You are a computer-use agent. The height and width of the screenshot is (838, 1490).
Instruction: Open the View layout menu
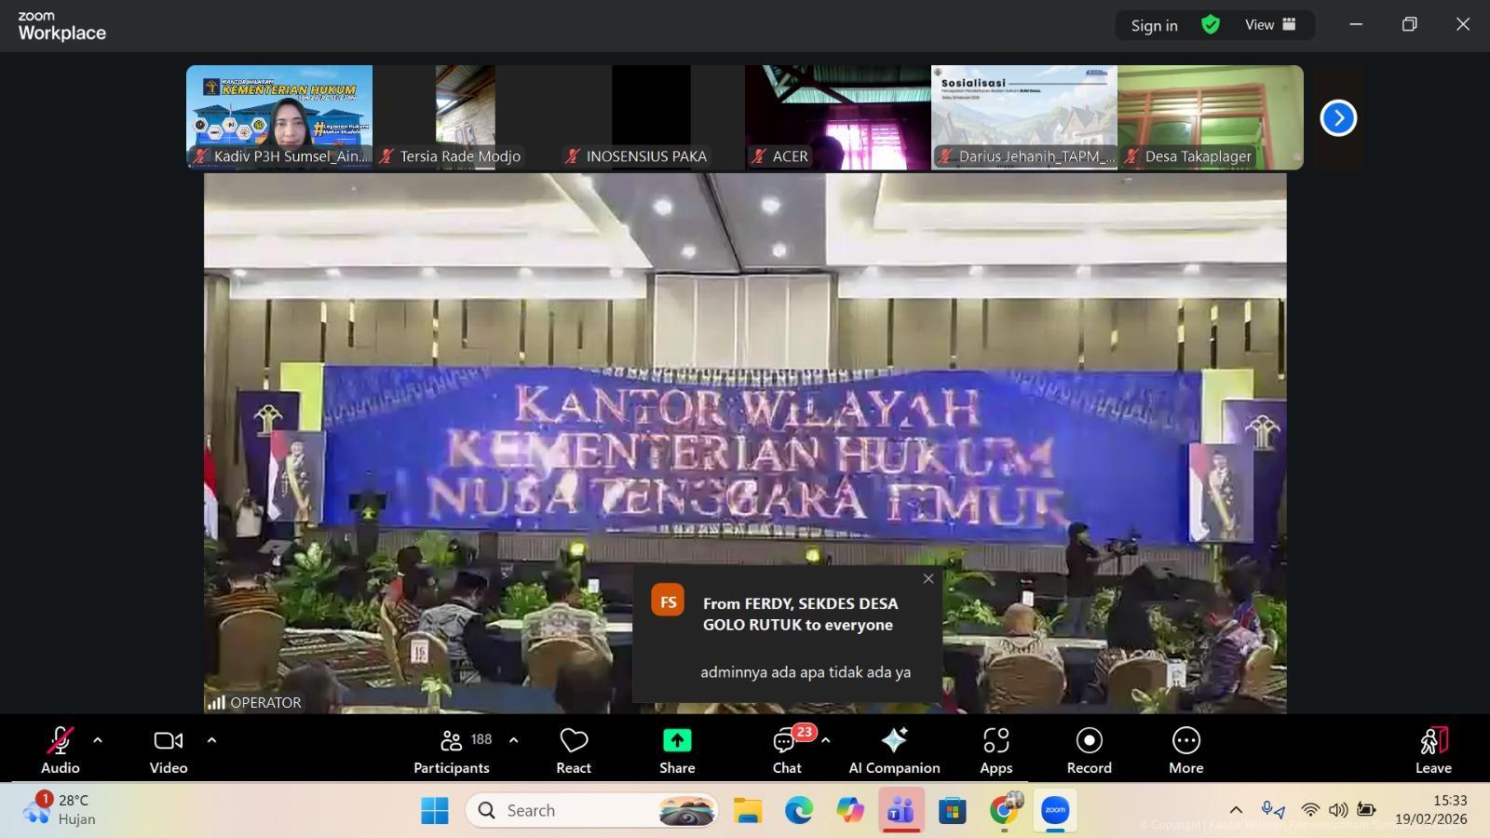point(1270,25)
